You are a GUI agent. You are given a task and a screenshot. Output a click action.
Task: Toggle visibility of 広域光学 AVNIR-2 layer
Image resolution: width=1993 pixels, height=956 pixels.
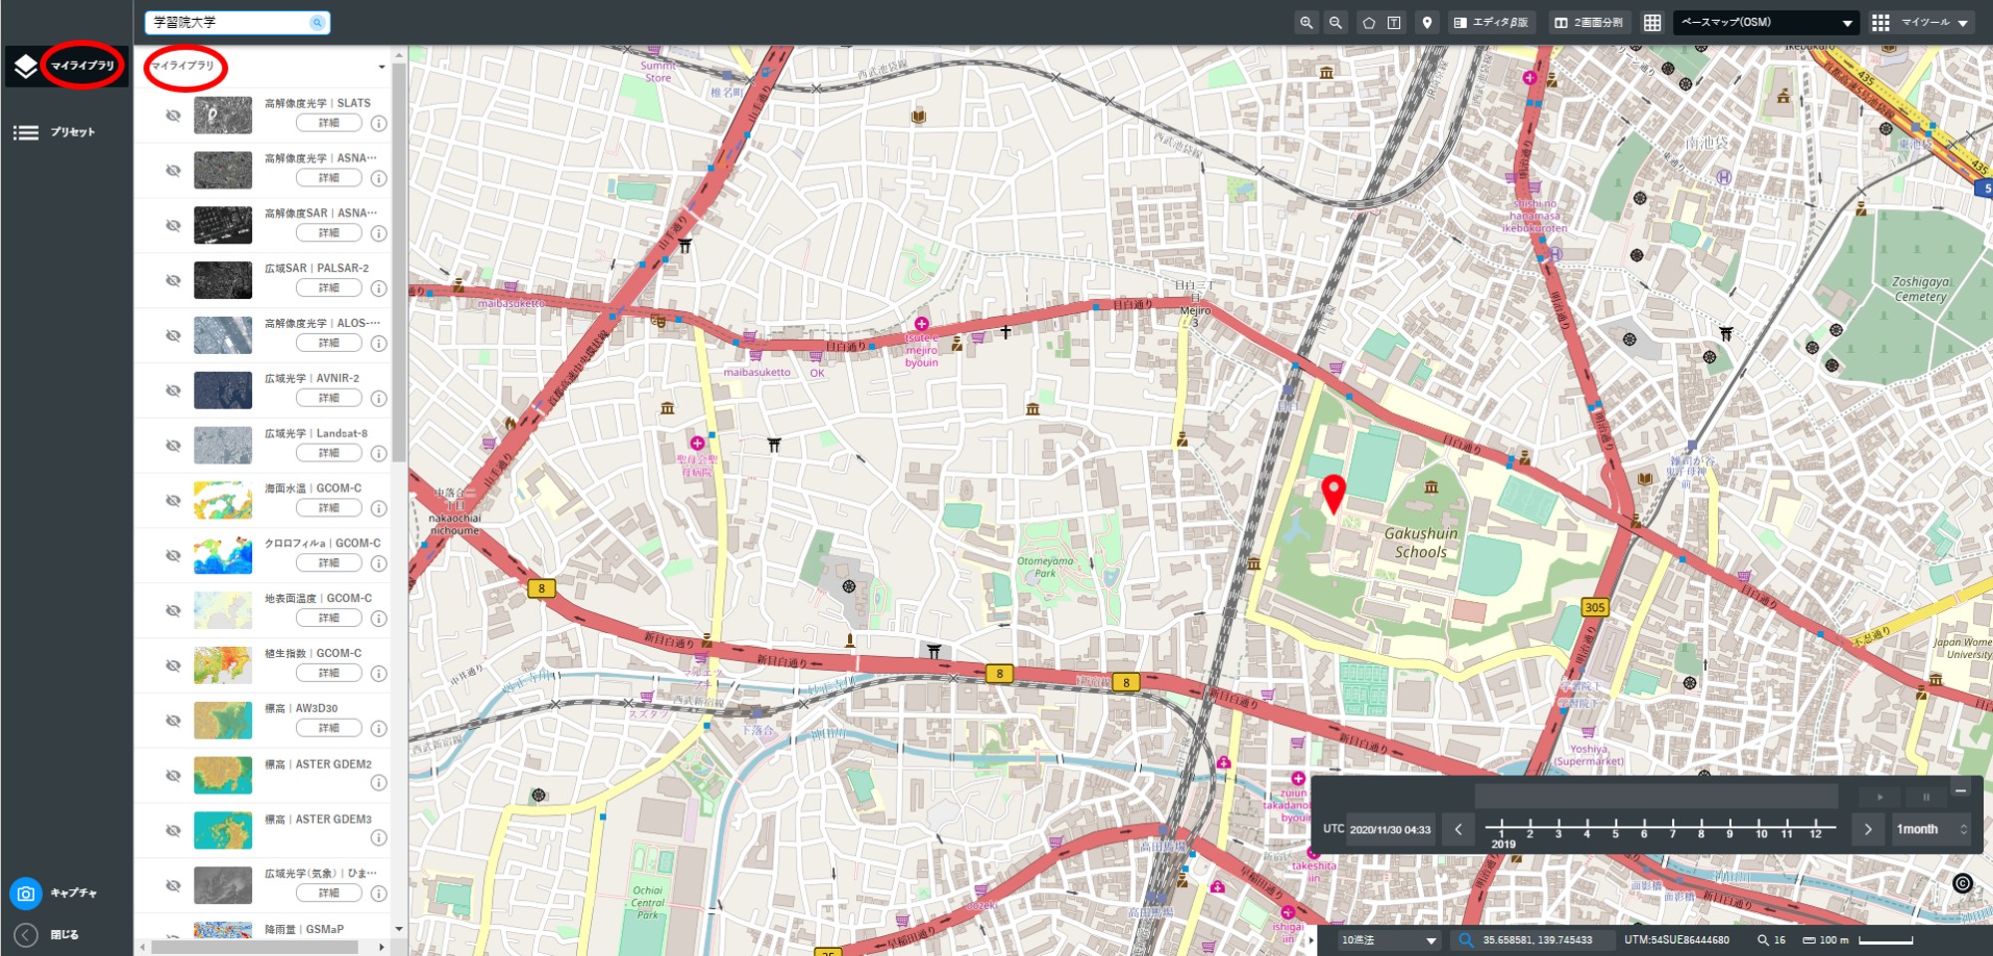(x=173, y=391)
